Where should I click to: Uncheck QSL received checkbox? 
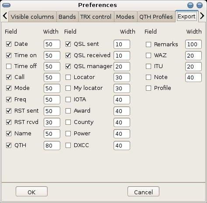(68, 55)
